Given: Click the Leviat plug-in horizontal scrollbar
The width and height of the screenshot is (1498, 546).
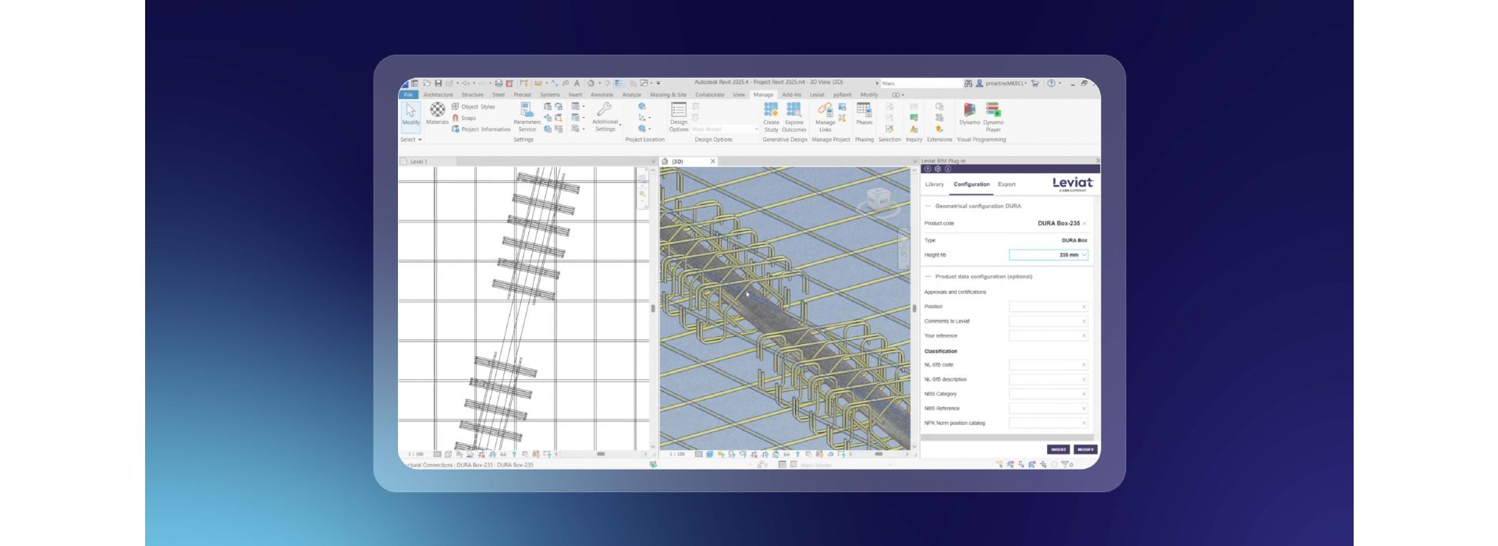Looking at the screenshot, I should click(x=1007, y=438).
